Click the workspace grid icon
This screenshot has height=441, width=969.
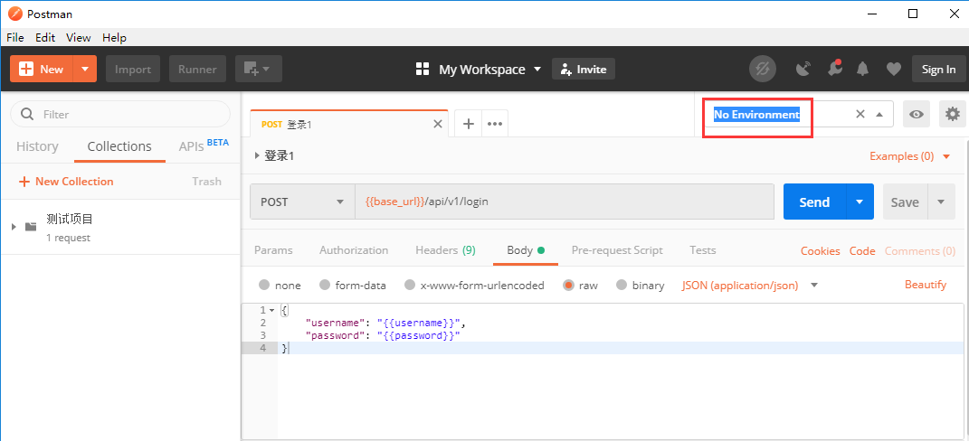(423, 70)
